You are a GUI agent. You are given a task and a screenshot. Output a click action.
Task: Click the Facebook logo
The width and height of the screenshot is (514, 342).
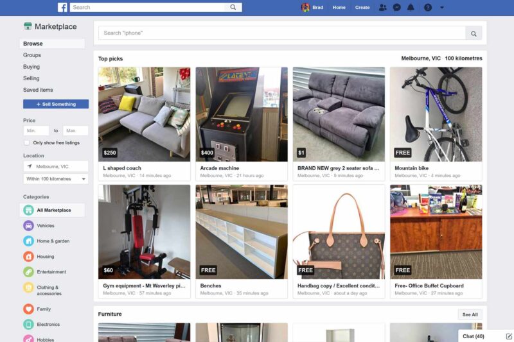pyautogui.click(x=62, y=7)
